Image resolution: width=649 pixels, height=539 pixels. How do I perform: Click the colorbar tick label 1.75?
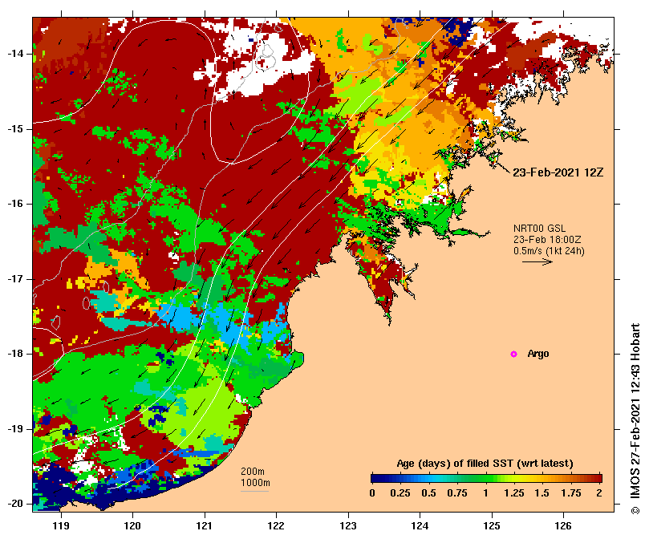[570, 493]
